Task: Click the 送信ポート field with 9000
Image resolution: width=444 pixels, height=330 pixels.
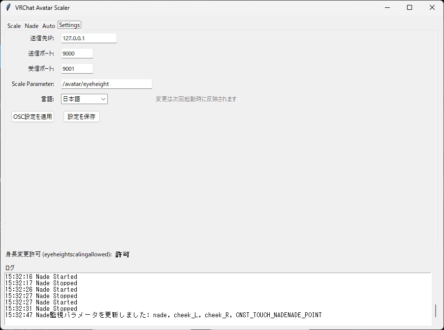Action: [x=77, y=54]
